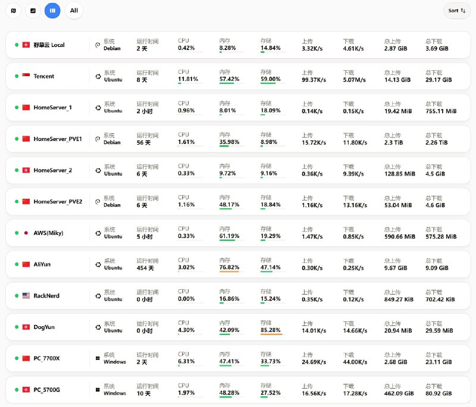Open the world map view
Viewport: 476px width, 407px height.
click(12, 10)
